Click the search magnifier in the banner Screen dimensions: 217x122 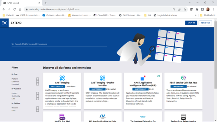13,44
